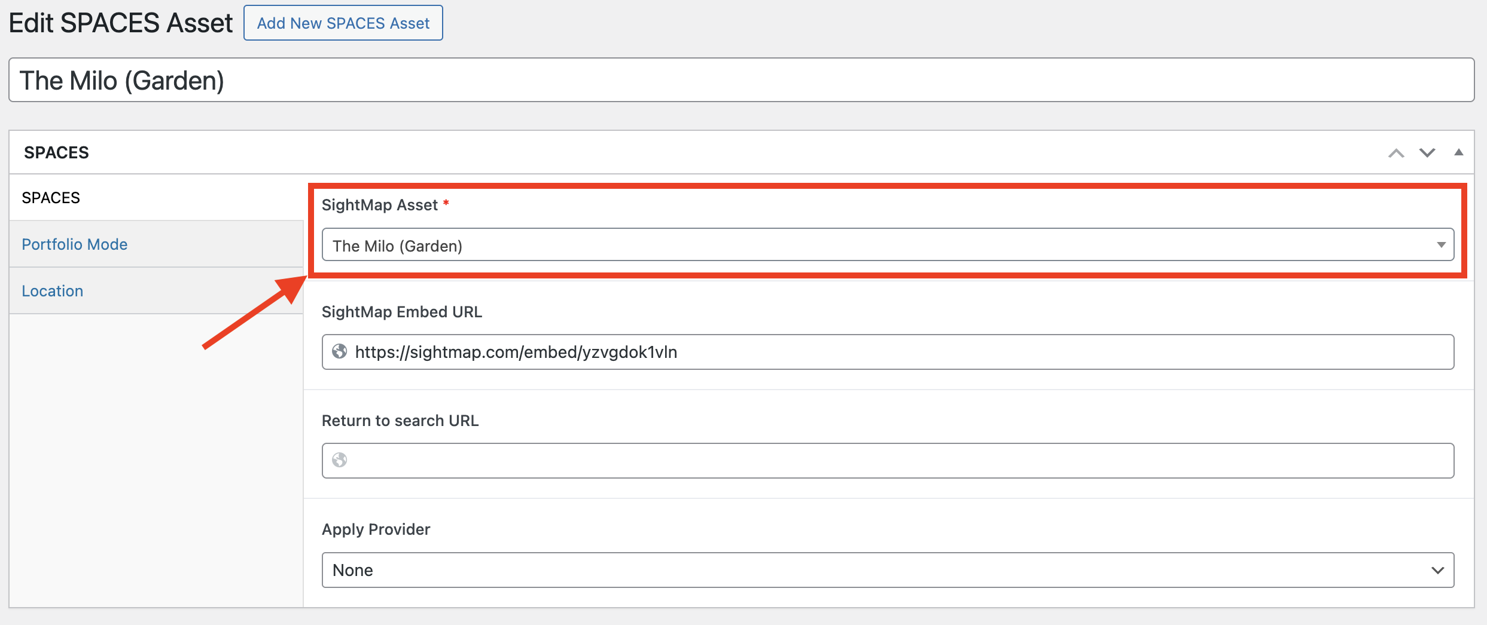
Task: Click globe icon in SightMap Embed URL
Action: pos(340,351)
